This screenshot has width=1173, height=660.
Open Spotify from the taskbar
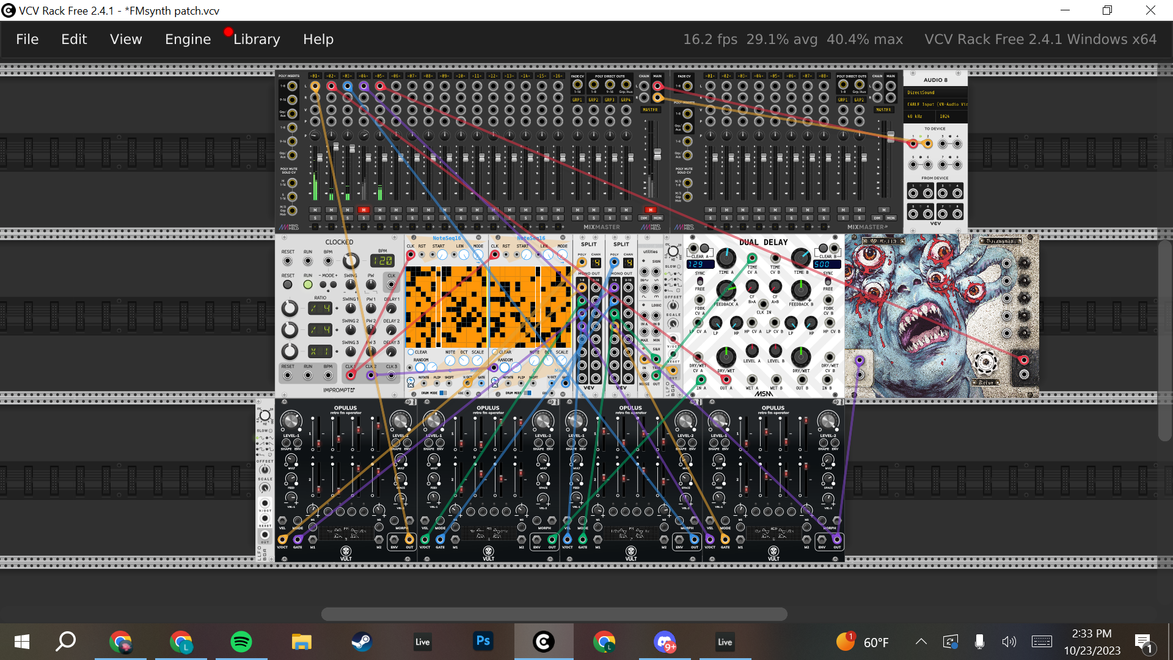click(241, 642)
